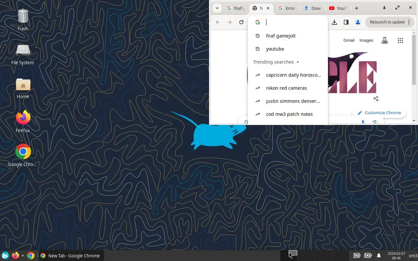This screenshot has width=418, height=261.
Task: Switch to the YouTube tab in Chrome
Action: click(338, 8)
